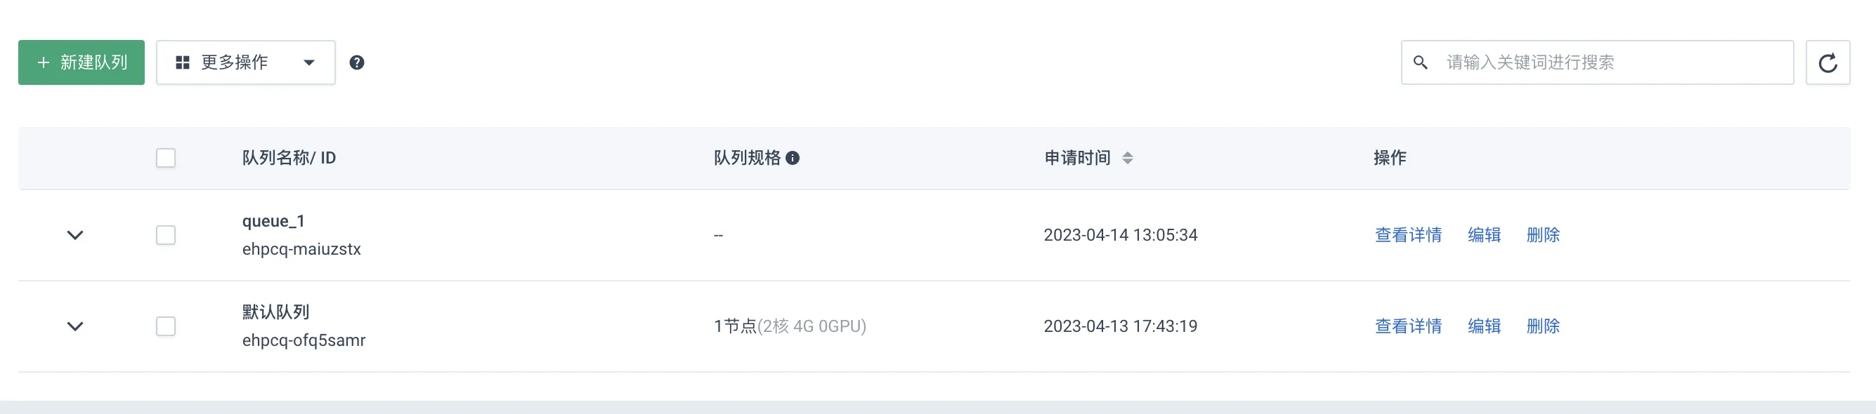
Task: Click the plus icon in 新建队列
Action: [44, 62]
